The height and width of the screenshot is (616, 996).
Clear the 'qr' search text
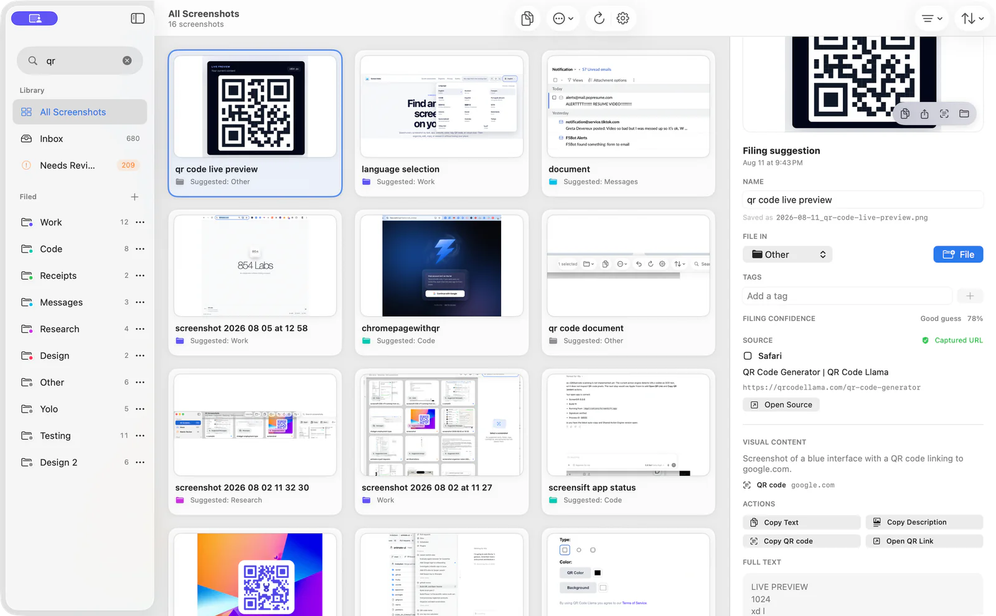pyautogui.click(x=127, y=60)
